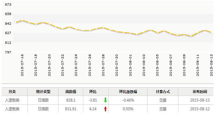
Task: Click the 0.50% percentage cell
Action: pos(128,109)
